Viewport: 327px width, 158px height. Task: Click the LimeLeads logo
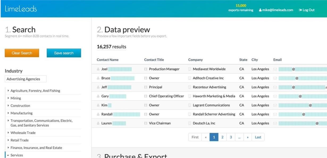coord(21,9)
